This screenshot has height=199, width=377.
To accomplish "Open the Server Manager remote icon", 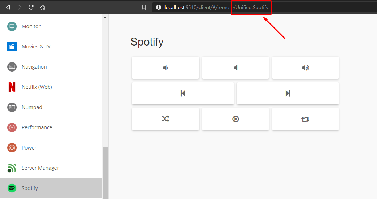I will tap(12, 168).
